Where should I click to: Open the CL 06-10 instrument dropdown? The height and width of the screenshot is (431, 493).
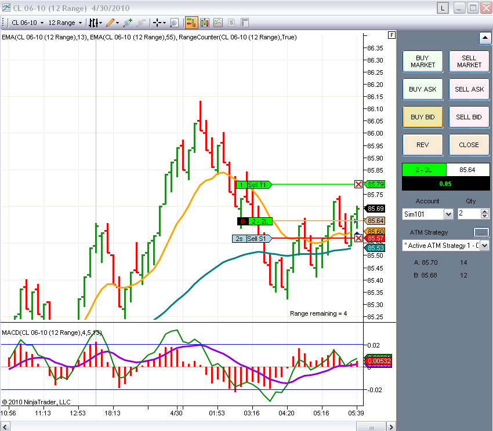[27, 23]
